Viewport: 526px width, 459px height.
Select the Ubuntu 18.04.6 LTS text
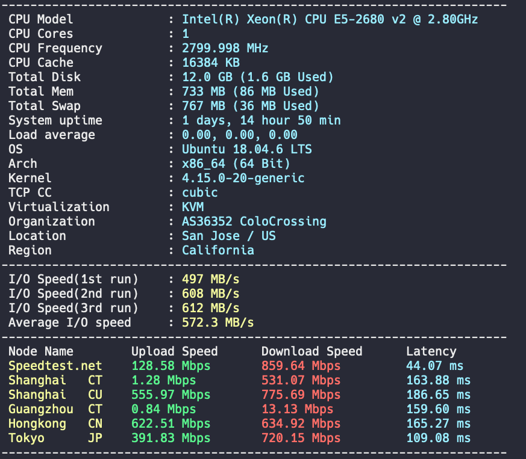click(x=247, y=149)
